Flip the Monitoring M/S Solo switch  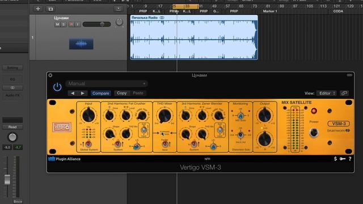click(x=240, y=116)
